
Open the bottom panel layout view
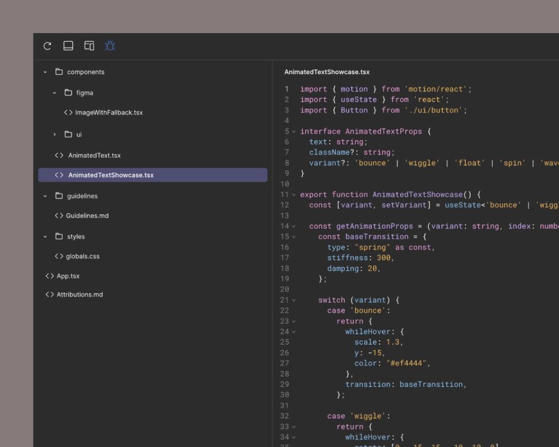68,46
